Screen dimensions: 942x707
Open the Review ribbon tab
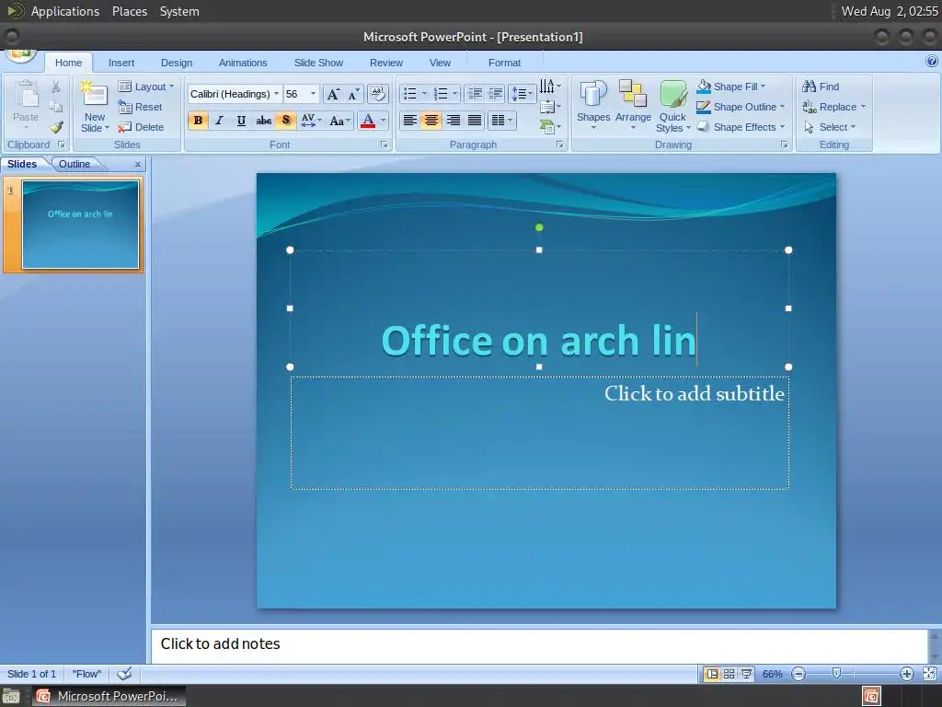386,63
